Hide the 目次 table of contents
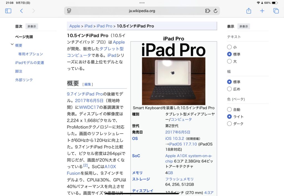This screenshot has width=284, height=196. (32, 26)
